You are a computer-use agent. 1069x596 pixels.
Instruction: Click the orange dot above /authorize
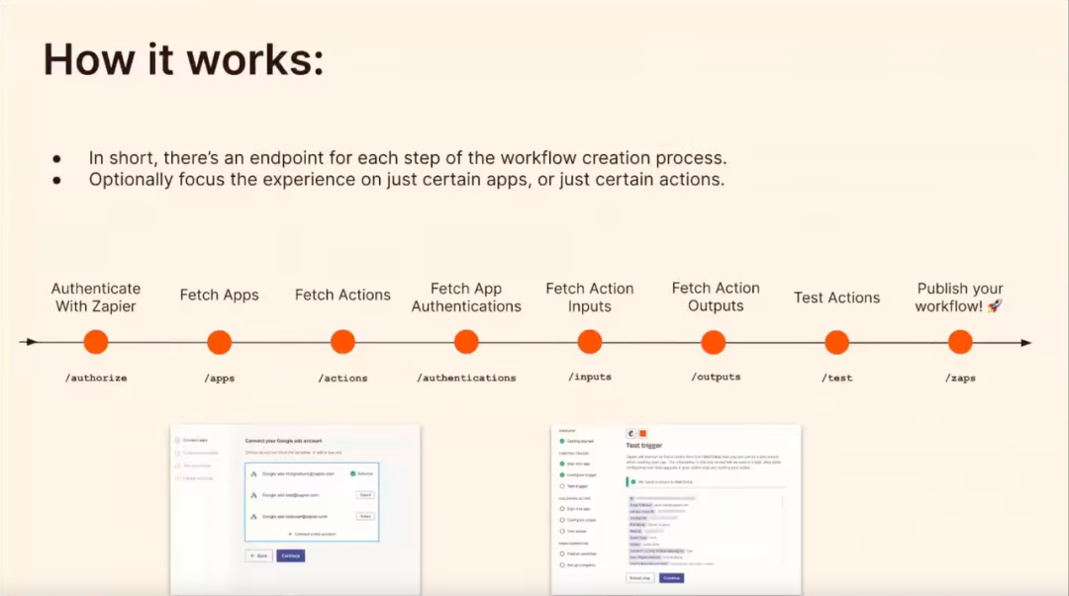click(96, 342)
